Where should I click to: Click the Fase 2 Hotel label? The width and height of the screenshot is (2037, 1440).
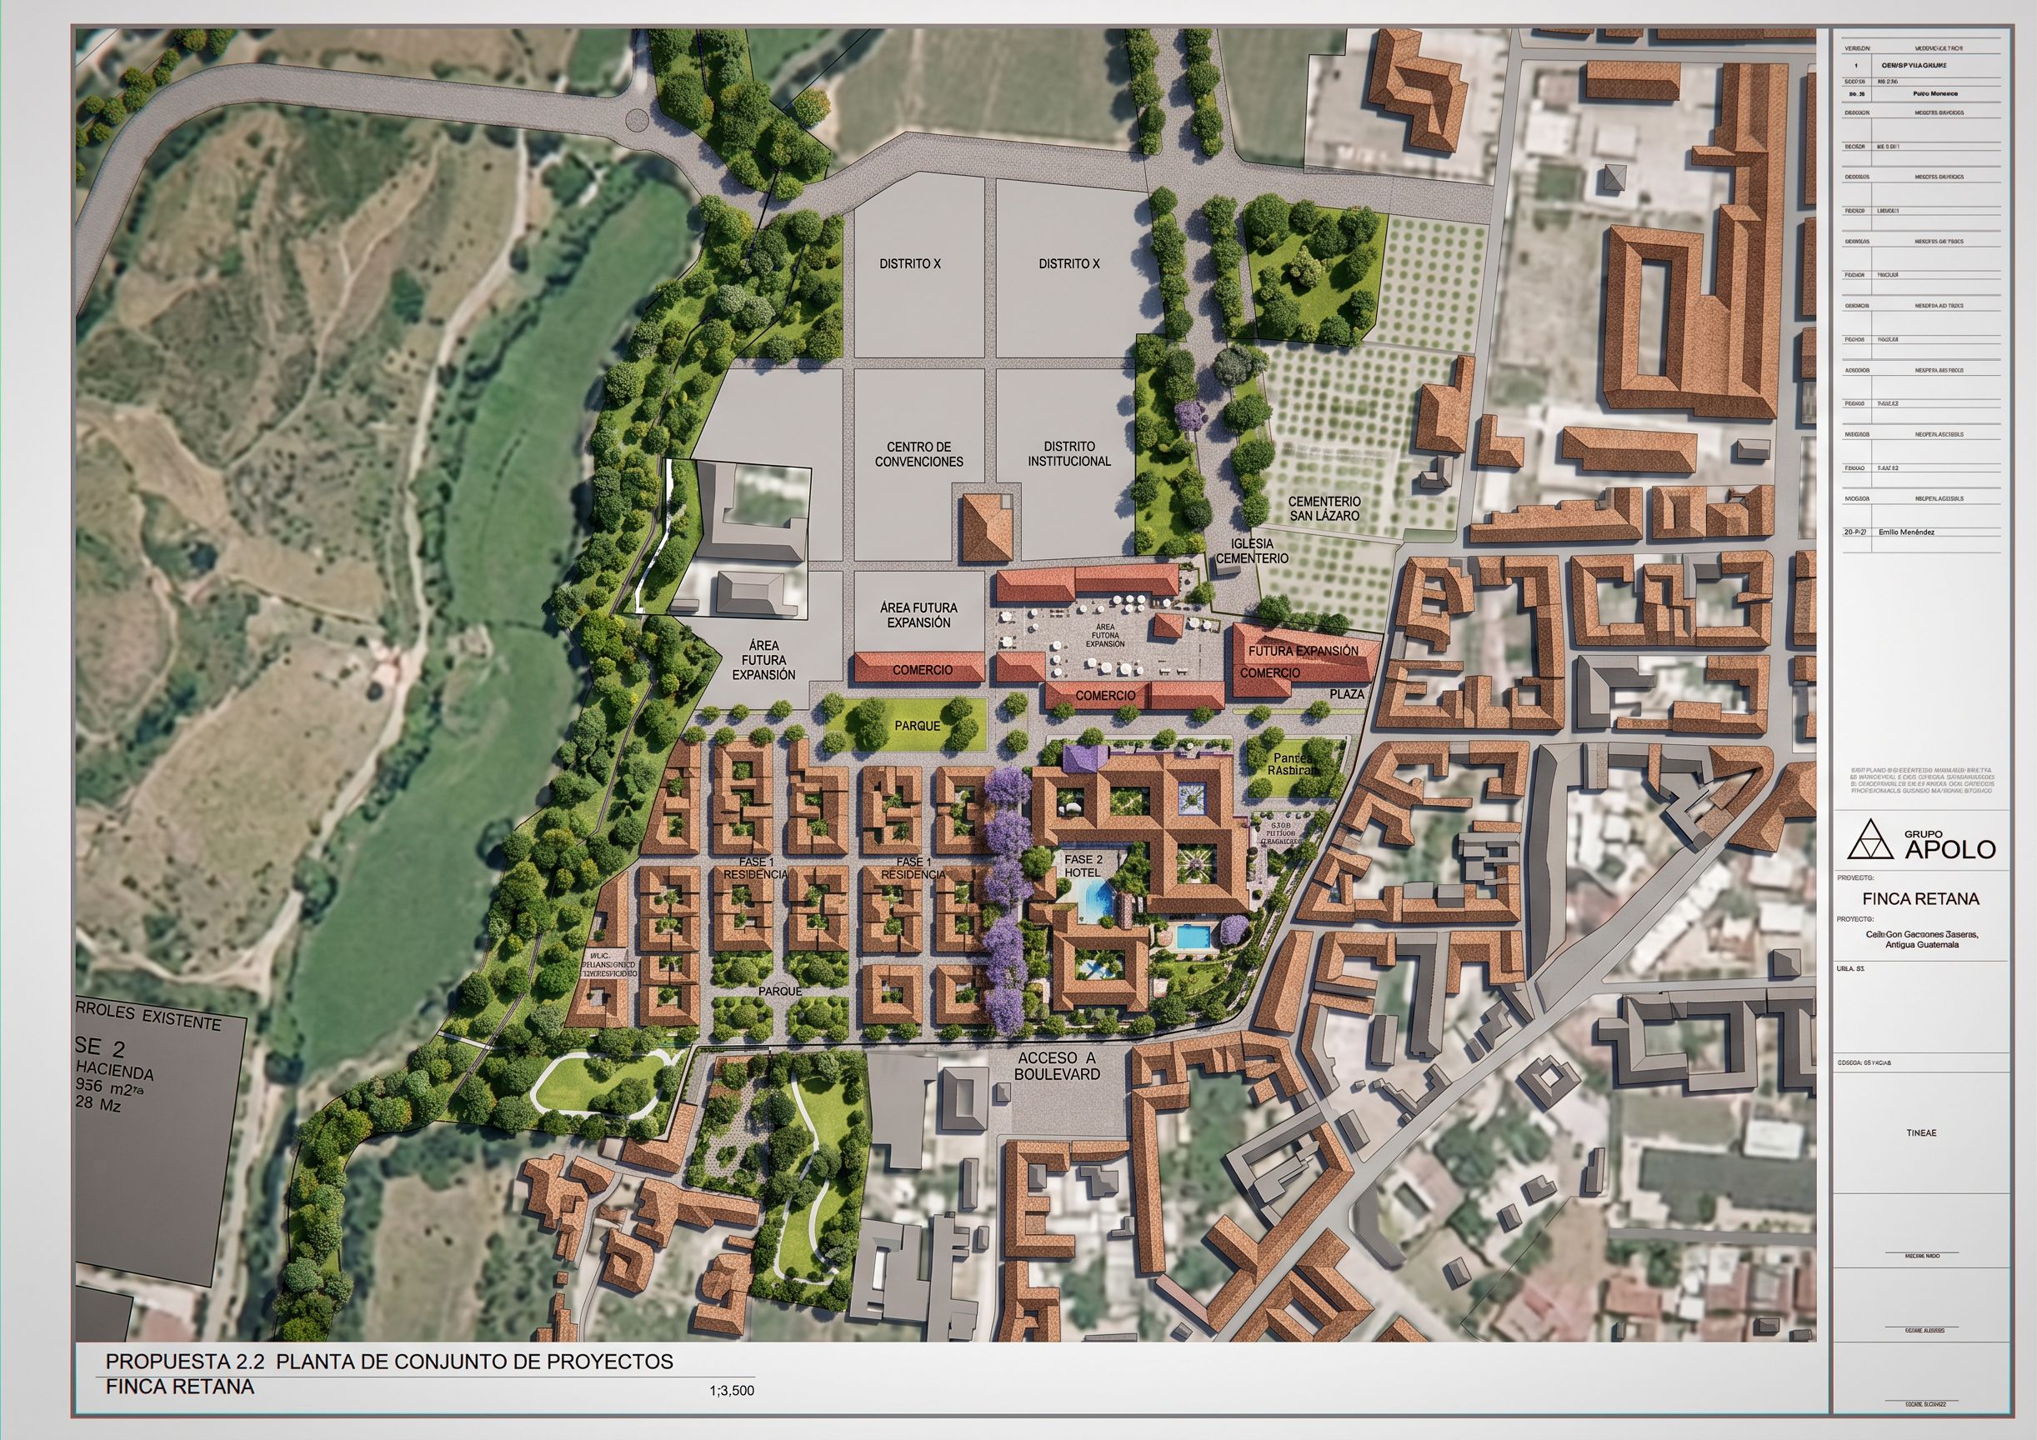pyautogui.click(x=1084, y=866)
